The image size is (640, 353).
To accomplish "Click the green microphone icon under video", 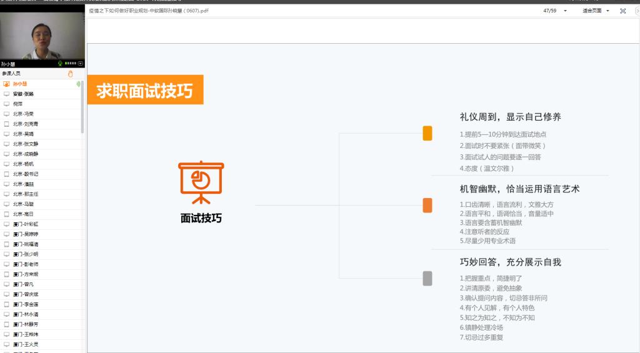I will point(61,64).
